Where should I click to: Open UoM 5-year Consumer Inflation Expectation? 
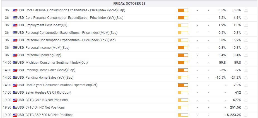61,85
